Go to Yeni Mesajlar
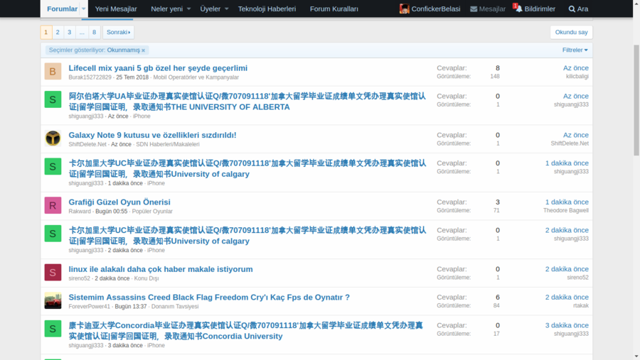Image resolution: width=640 pixels, height=360 pixels. click(x=116, y=9)
